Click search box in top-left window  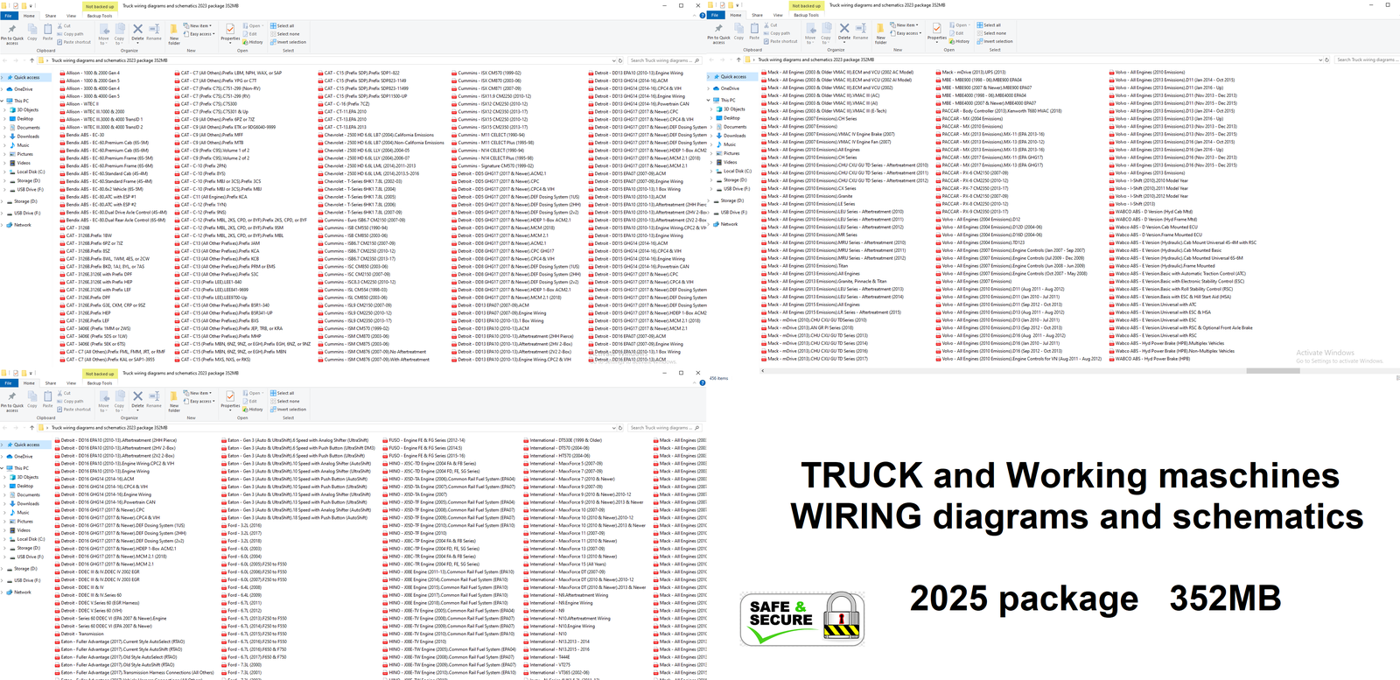coord(665,60)
